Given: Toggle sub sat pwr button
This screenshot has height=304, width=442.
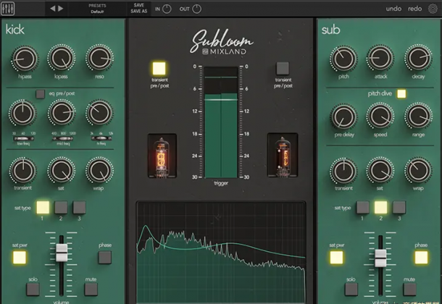Looking at the screenshot, I should [336, 257].
